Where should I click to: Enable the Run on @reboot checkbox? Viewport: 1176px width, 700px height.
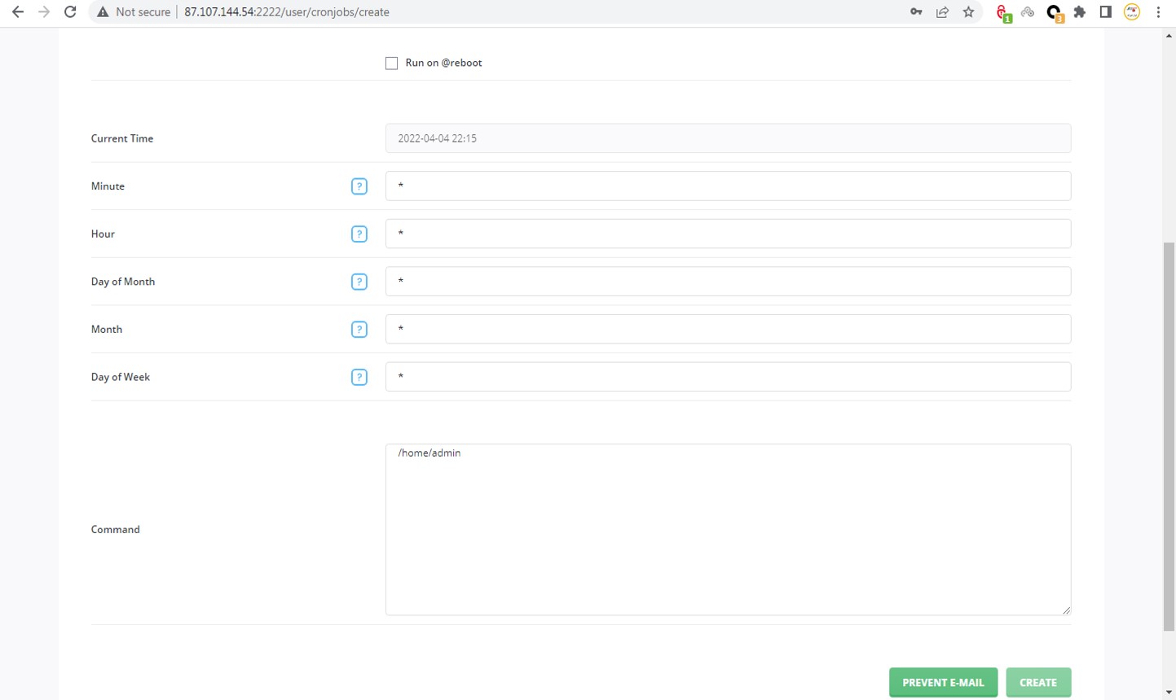pos(391,63)
